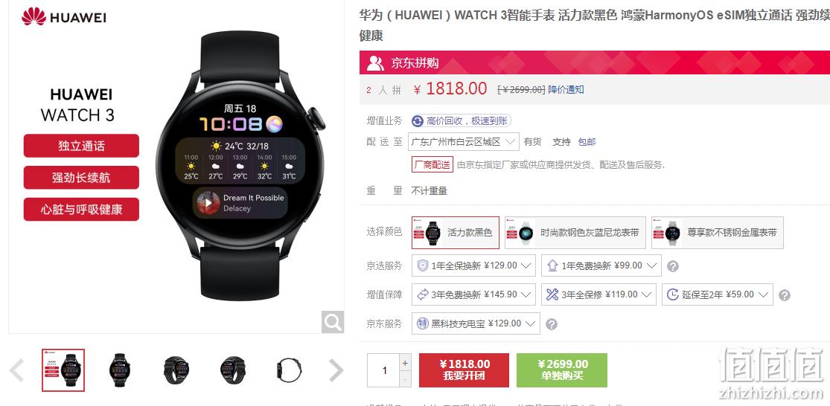The image size is (830, 406).
Task: Click the red 我要开团 ¥1818.00 button
Action: click(465, 370)
